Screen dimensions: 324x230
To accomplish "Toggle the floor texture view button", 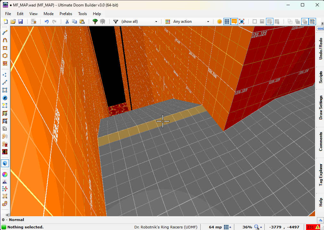I will (270, 21).
